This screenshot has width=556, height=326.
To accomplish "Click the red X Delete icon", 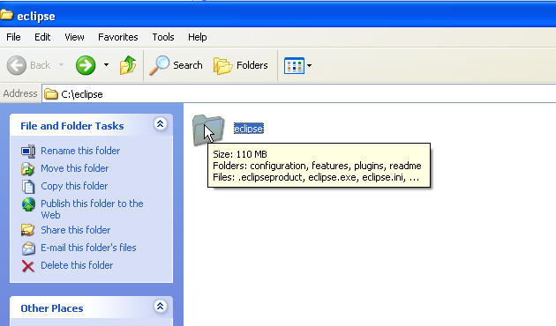I will [28, 266].
